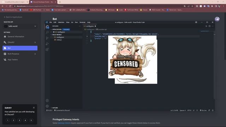
Task: Open Facebook bookmark in bookmarks bar
Action: 24,10
